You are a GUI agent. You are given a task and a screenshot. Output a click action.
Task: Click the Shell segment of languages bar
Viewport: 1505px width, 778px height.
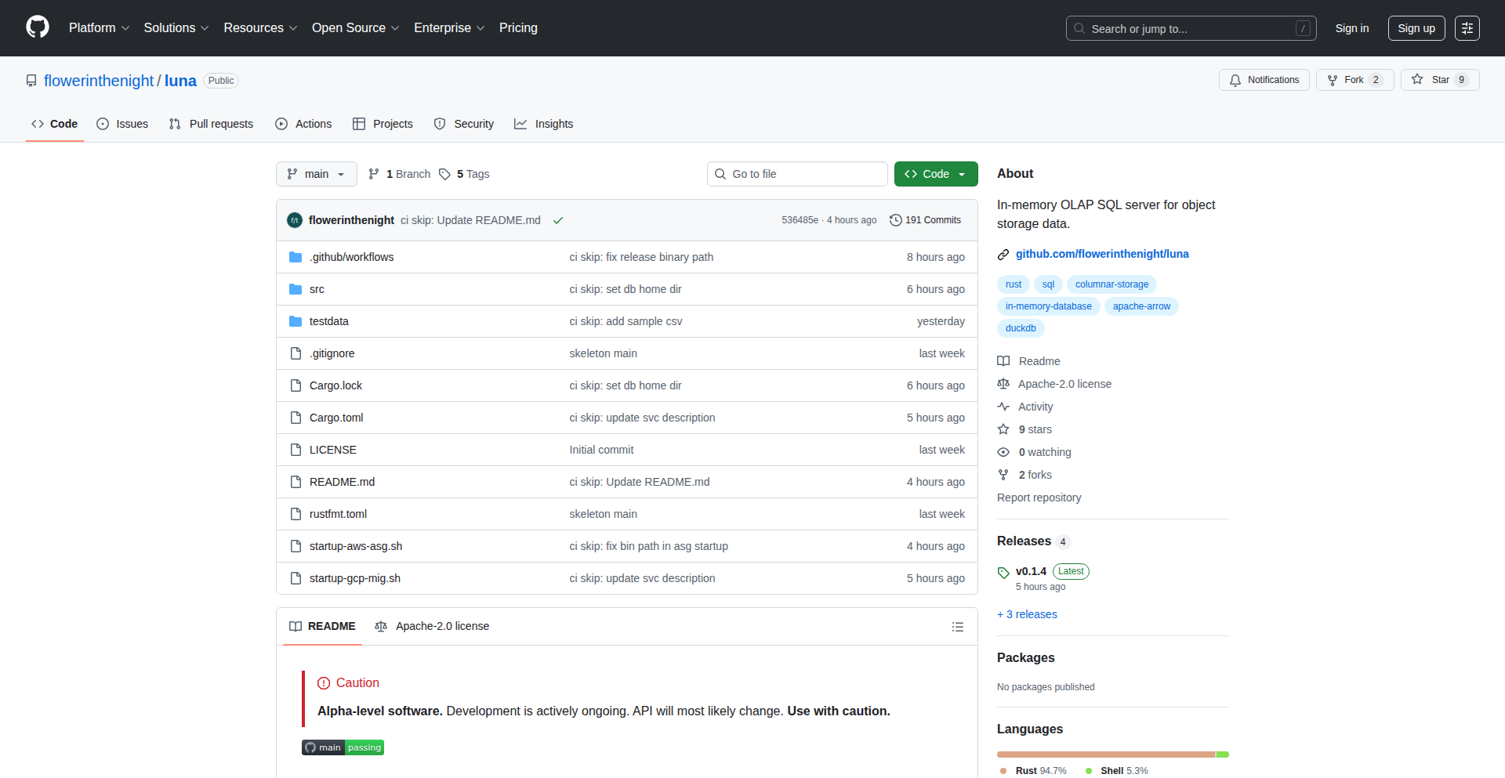[1223, 754]
